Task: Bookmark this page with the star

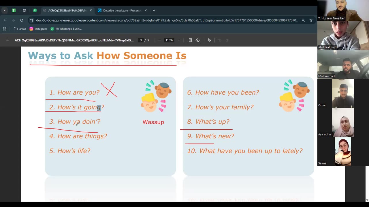Action: click(x=311, y=20)
